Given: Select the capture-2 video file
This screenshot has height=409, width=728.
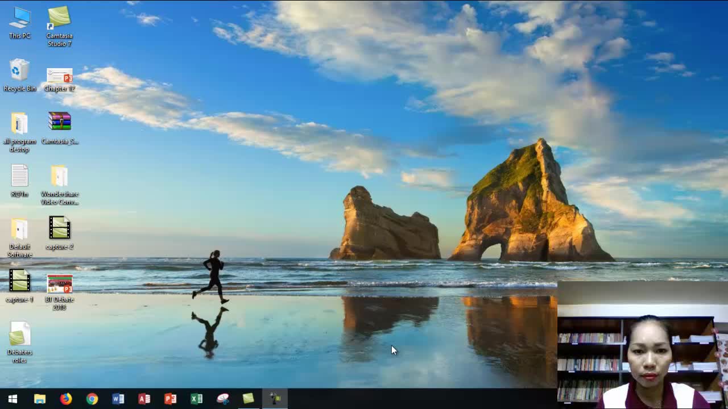Looking at the screenshot, I should [x=59, y=233].
